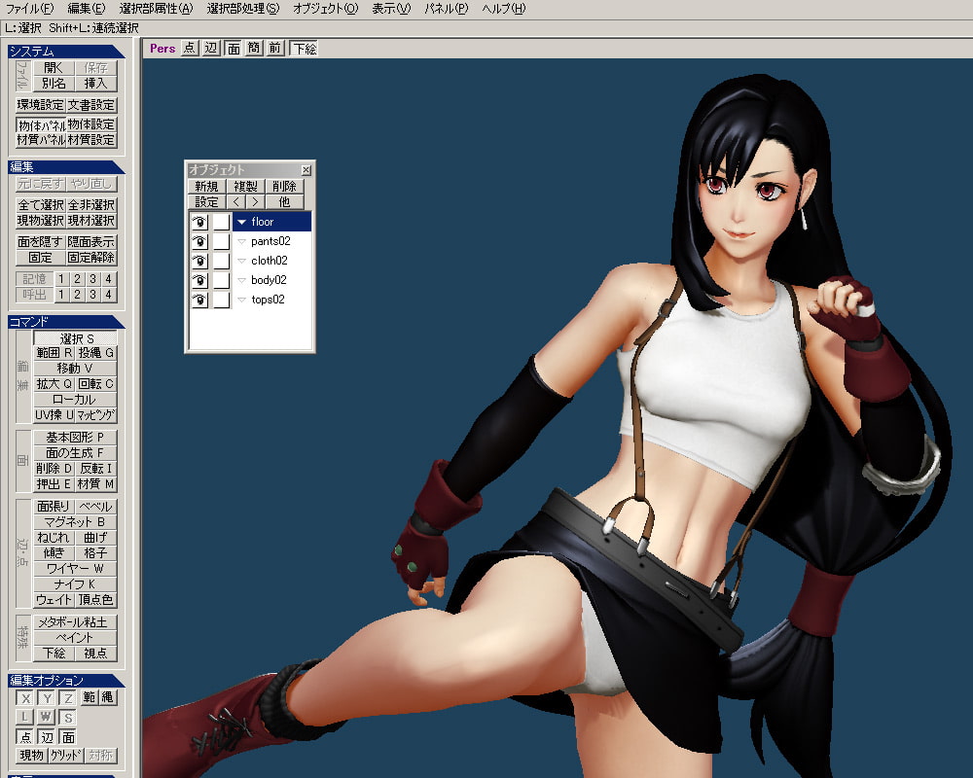Open the 表示(V) menu
This screenshot has width=973, height=778.
pyautogui.click(x=391, y=9)
